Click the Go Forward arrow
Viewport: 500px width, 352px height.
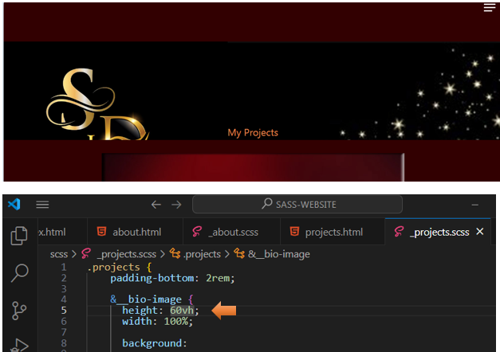pyautogui.click(x=176, y=205)
